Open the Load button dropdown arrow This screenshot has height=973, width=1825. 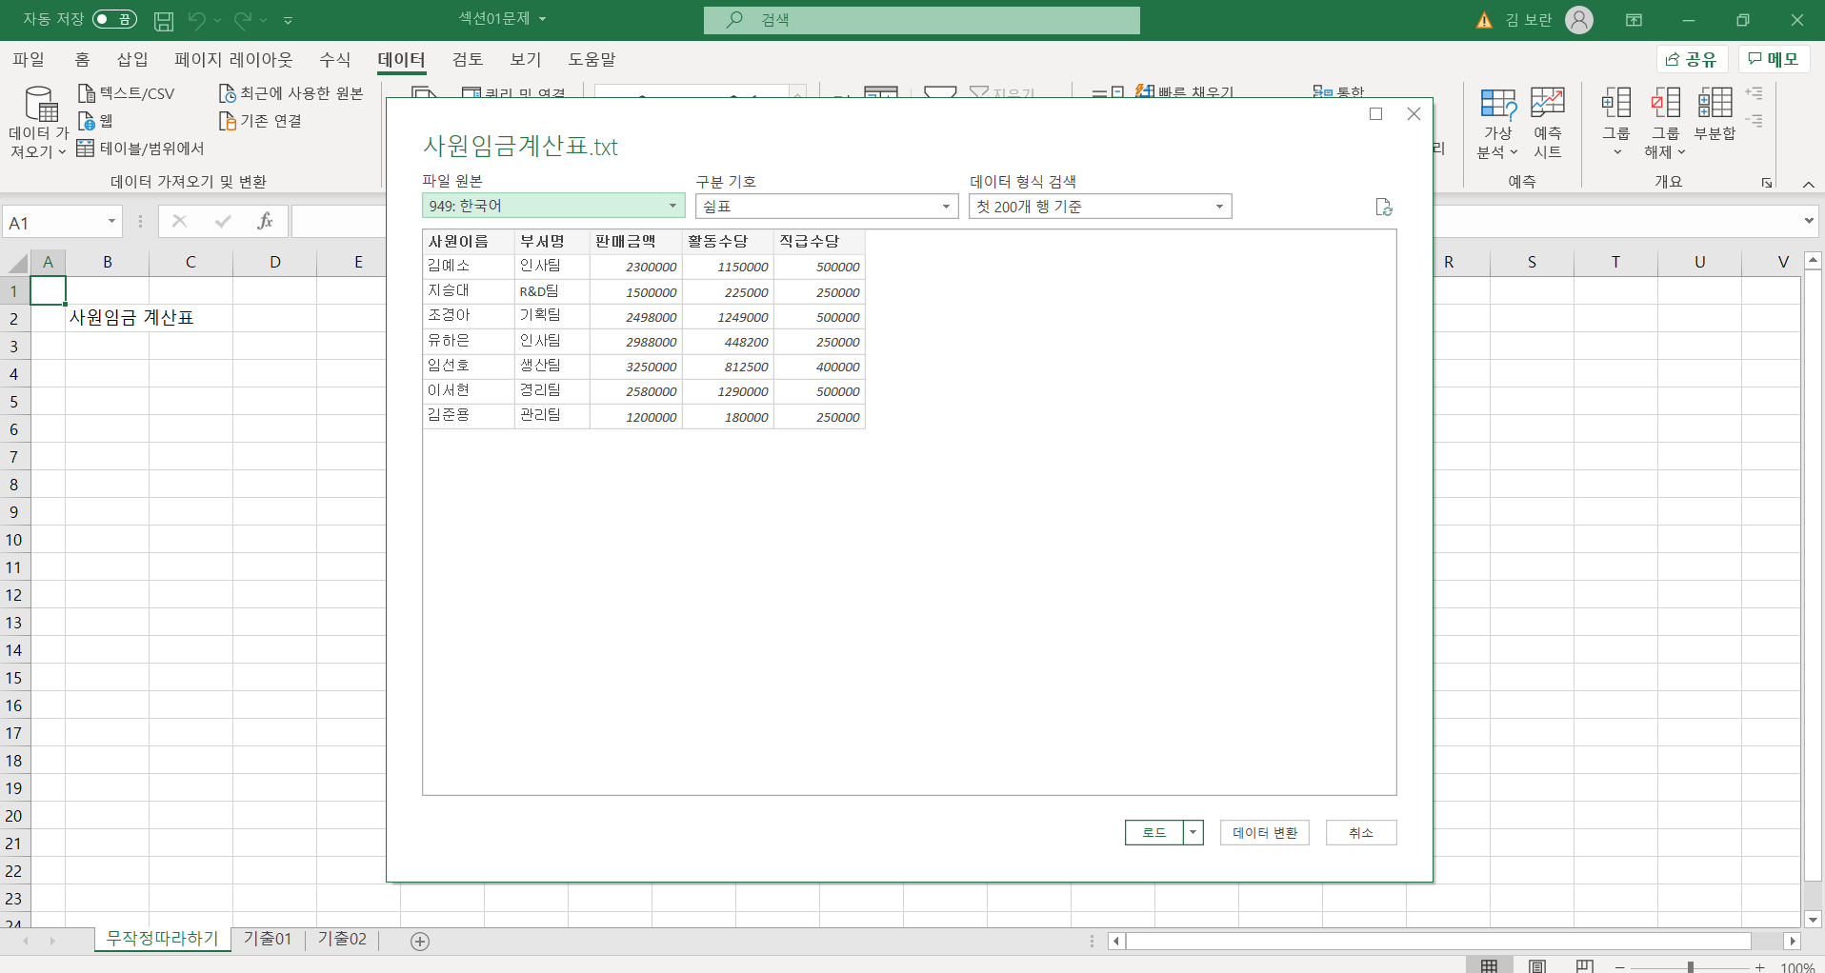(x=1193, y=832)
